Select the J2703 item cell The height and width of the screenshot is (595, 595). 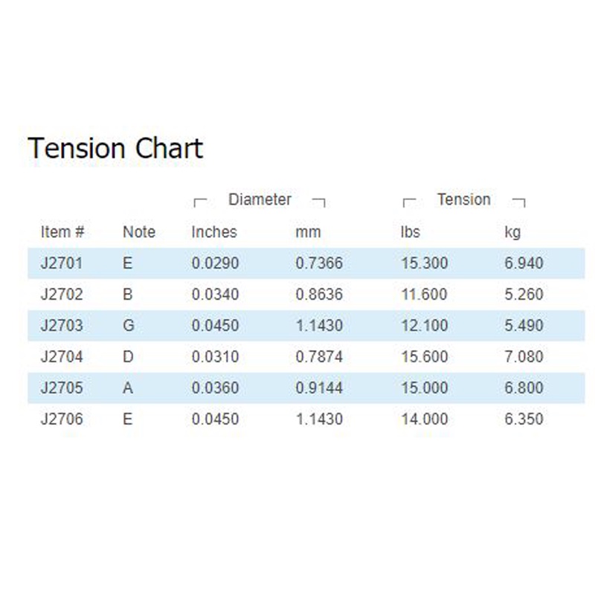(x=62, y=326)
